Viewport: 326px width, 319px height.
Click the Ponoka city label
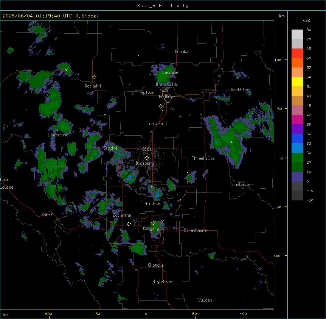[x=182, y=52]
